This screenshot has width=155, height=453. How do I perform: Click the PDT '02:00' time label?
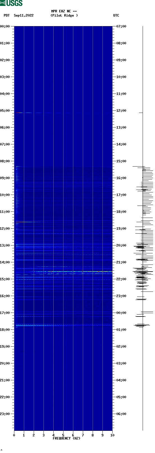pos(5,60)
